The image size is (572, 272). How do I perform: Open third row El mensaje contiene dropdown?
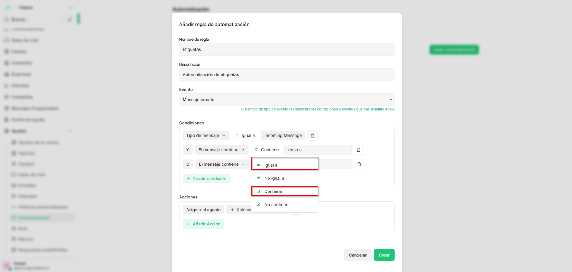click(222, 164)
